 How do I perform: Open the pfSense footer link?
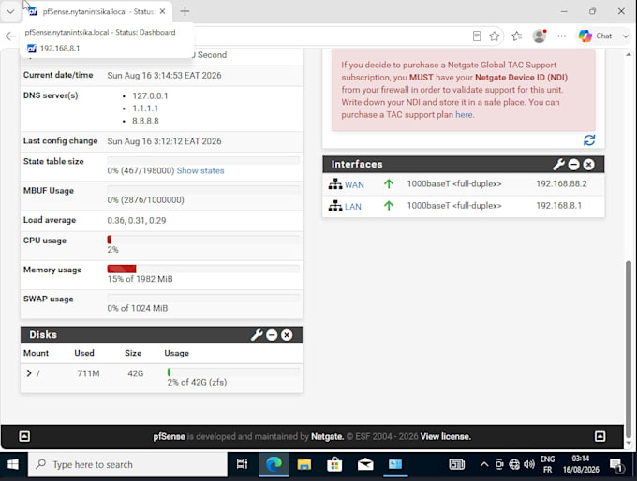(x=169, y=436)
